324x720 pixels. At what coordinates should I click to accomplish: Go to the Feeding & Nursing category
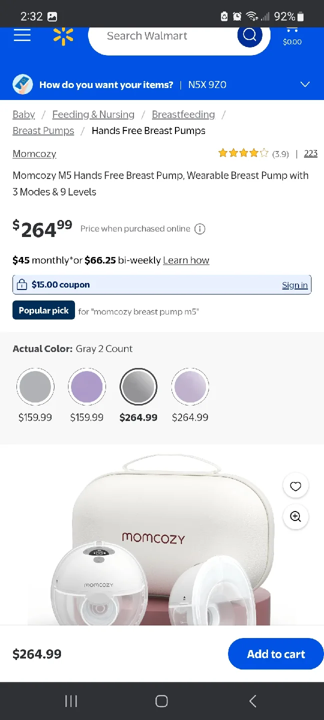[93, 114]
